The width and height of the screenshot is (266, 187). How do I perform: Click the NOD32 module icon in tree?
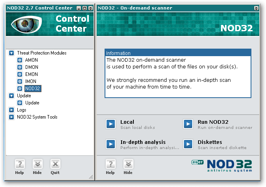[20, 89]
